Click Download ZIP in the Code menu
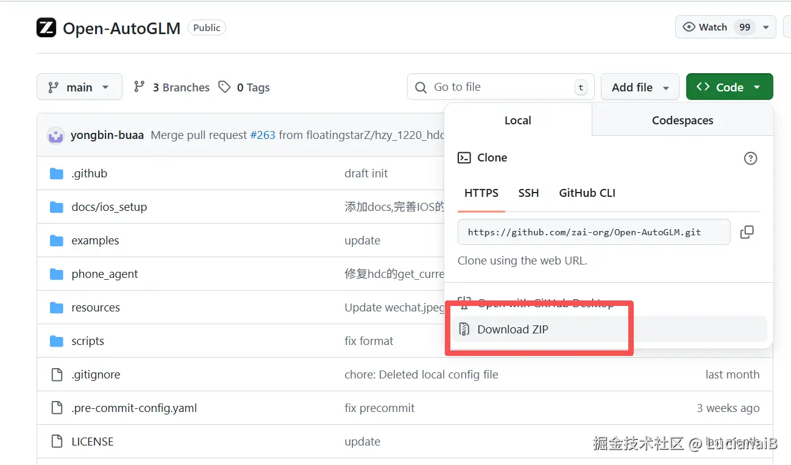Viewport: 791px width, 465px height. pos(609,330)
